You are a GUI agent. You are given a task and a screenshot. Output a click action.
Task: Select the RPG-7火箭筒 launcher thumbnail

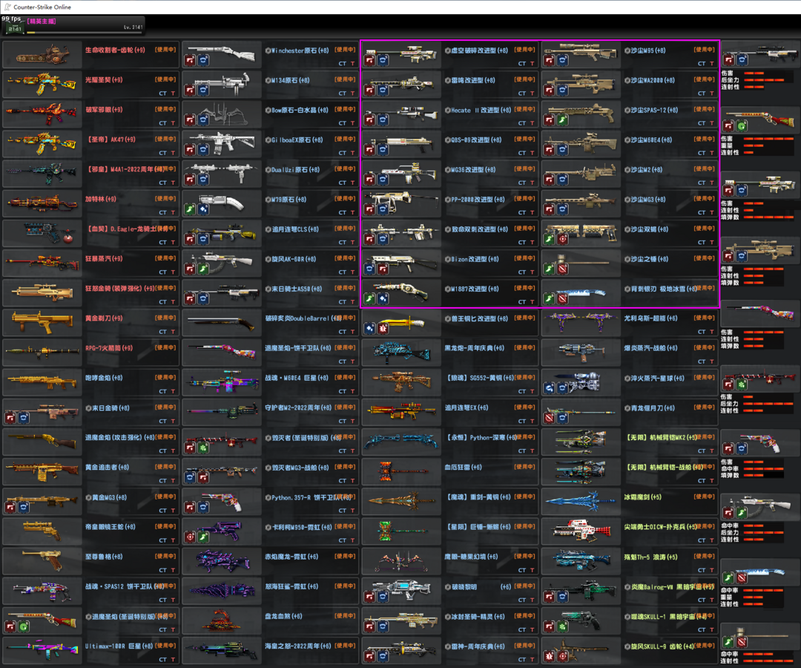42,352
